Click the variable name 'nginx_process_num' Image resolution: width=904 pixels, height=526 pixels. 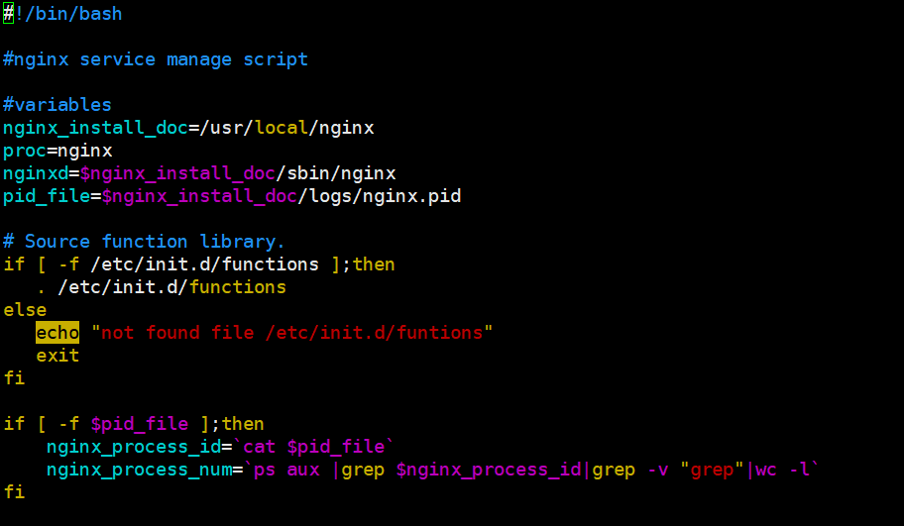tap(139, 470)
